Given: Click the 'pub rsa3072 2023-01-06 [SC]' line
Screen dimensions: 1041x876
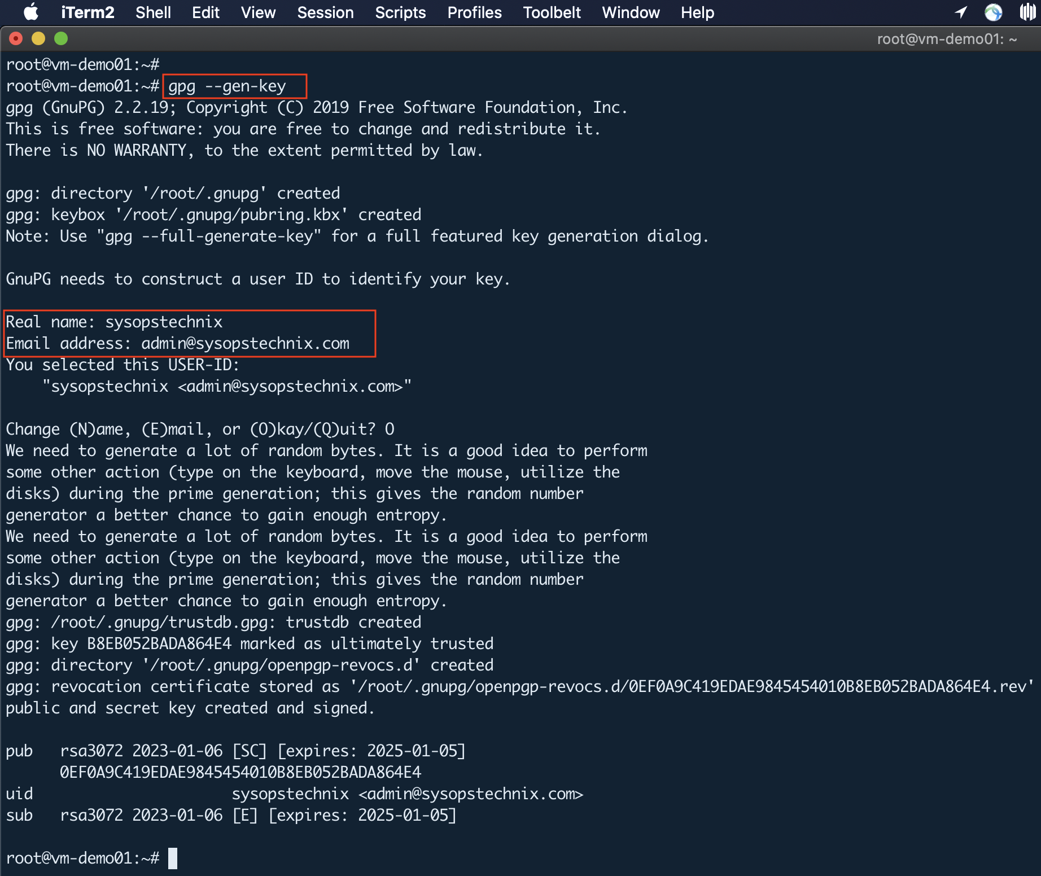Looking at the screenshot, I should (235, 751).
